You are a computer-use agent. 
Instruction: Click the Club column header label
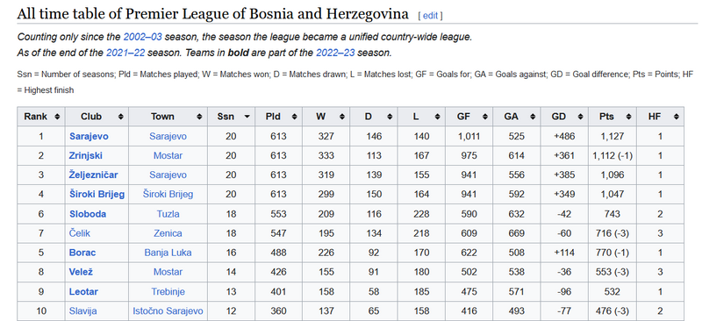(91, 117)
